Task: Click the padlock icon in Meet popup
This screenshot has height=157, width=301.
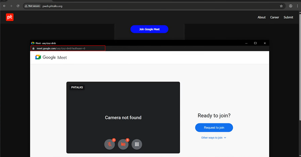Action: tap(33, 48)
